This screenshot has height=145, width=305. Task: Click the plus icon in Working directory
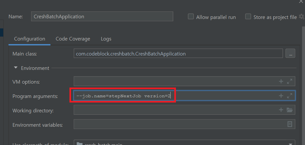coord(281,110)
